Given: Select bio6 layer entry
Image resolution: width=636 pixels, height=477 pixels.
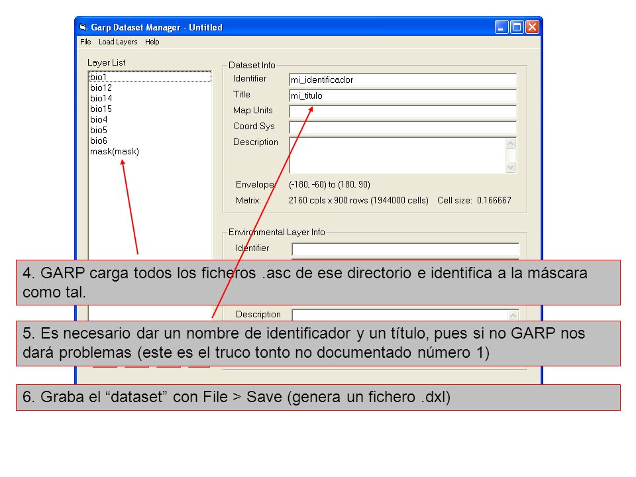Looking at the screenshot, I should 150,140.
